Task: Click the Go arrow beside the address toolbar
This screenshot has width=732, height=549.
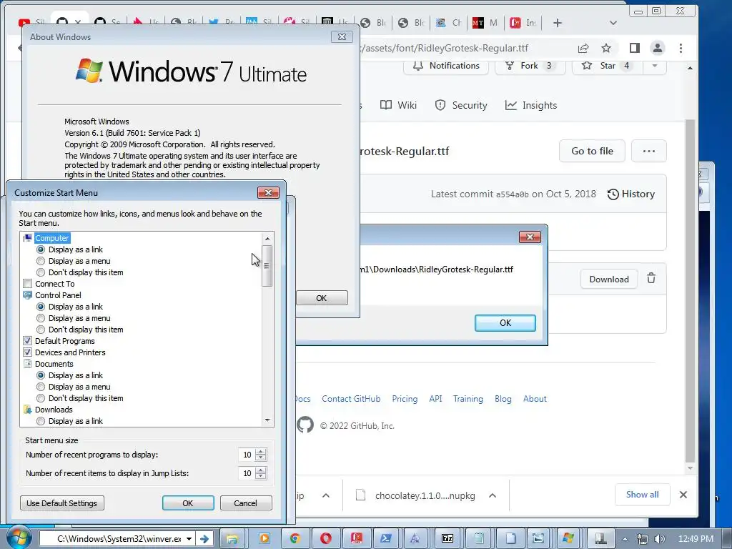Action: point(204,539)
